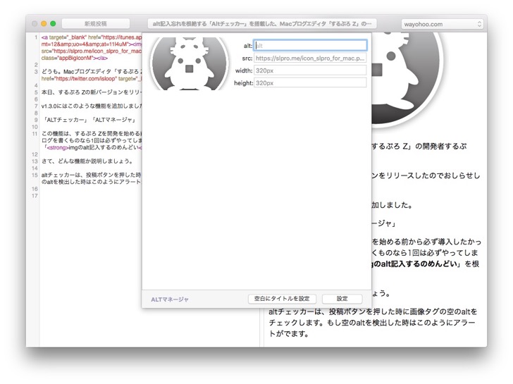The image size is (513, 384).
Task: Click bold preview text imgのalt記入するのめんどい
Action: [x=414, y=264]
